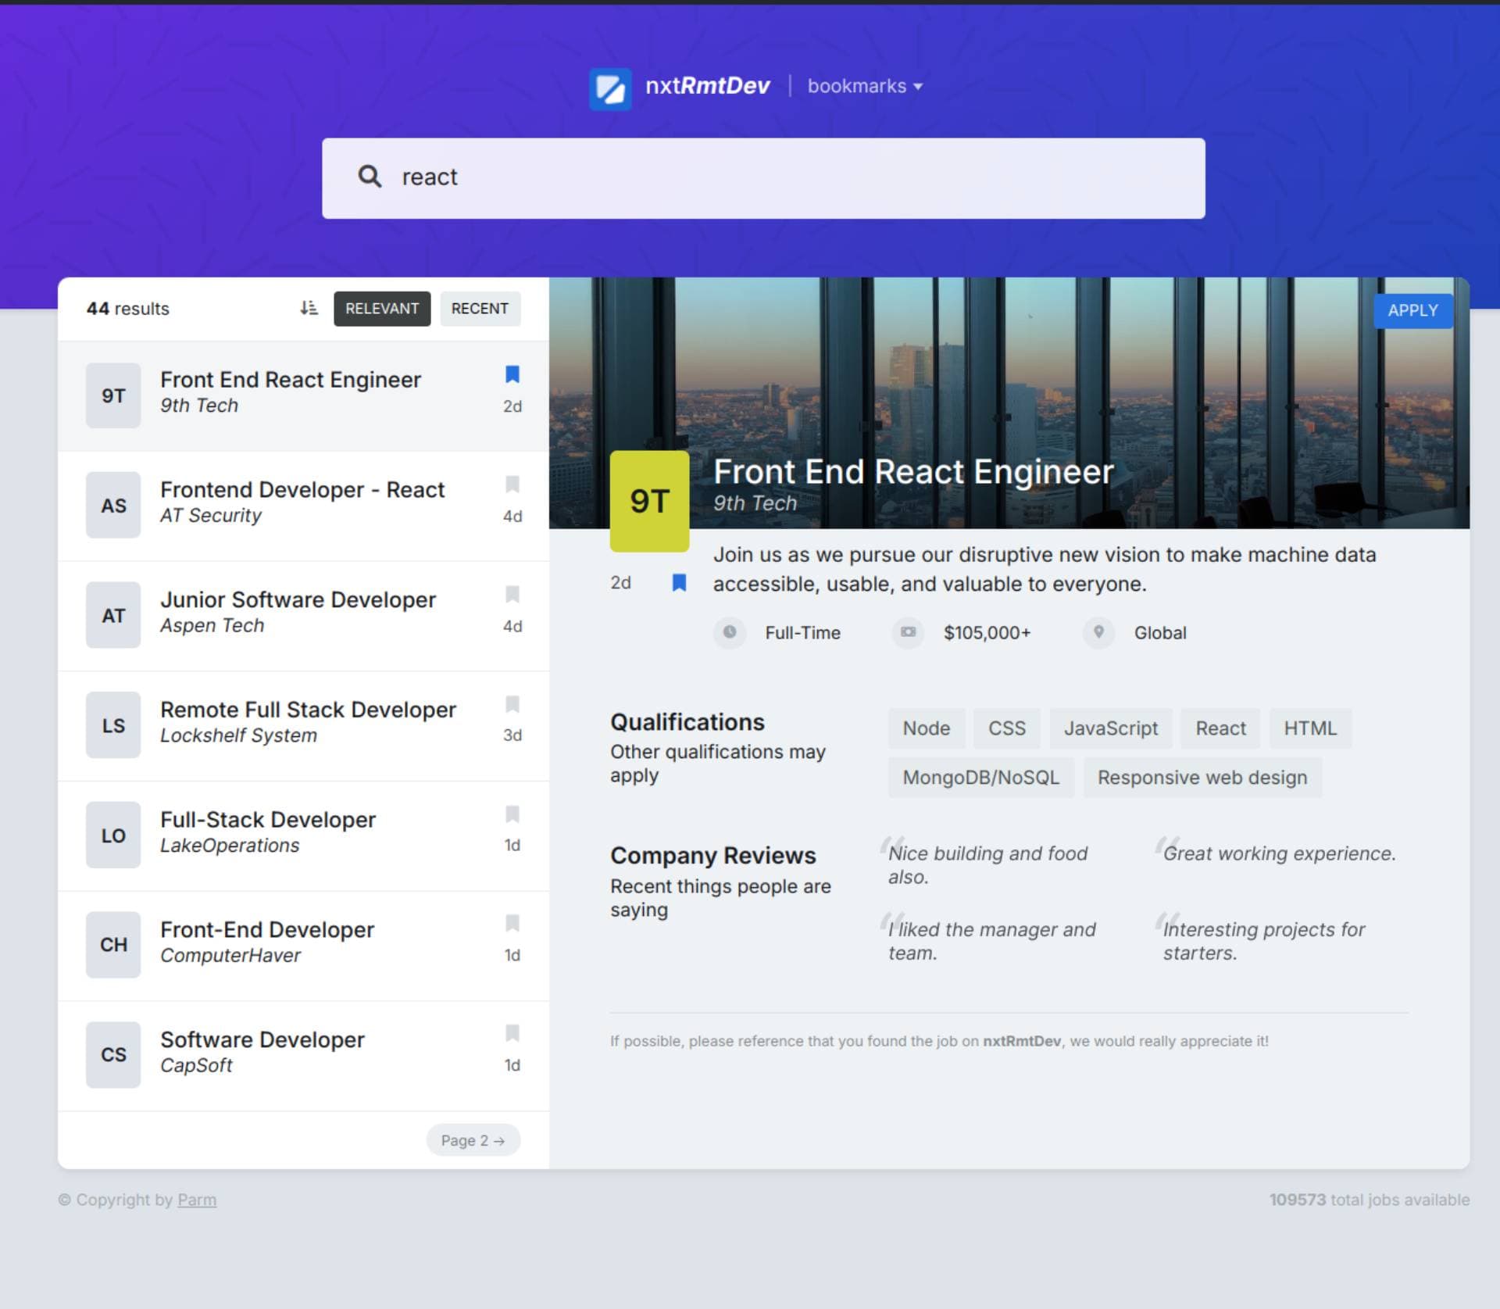Click review 'Interesting projects for starters.'
Viewport: 1500px width, 1309px height.
coord(1263,941)
